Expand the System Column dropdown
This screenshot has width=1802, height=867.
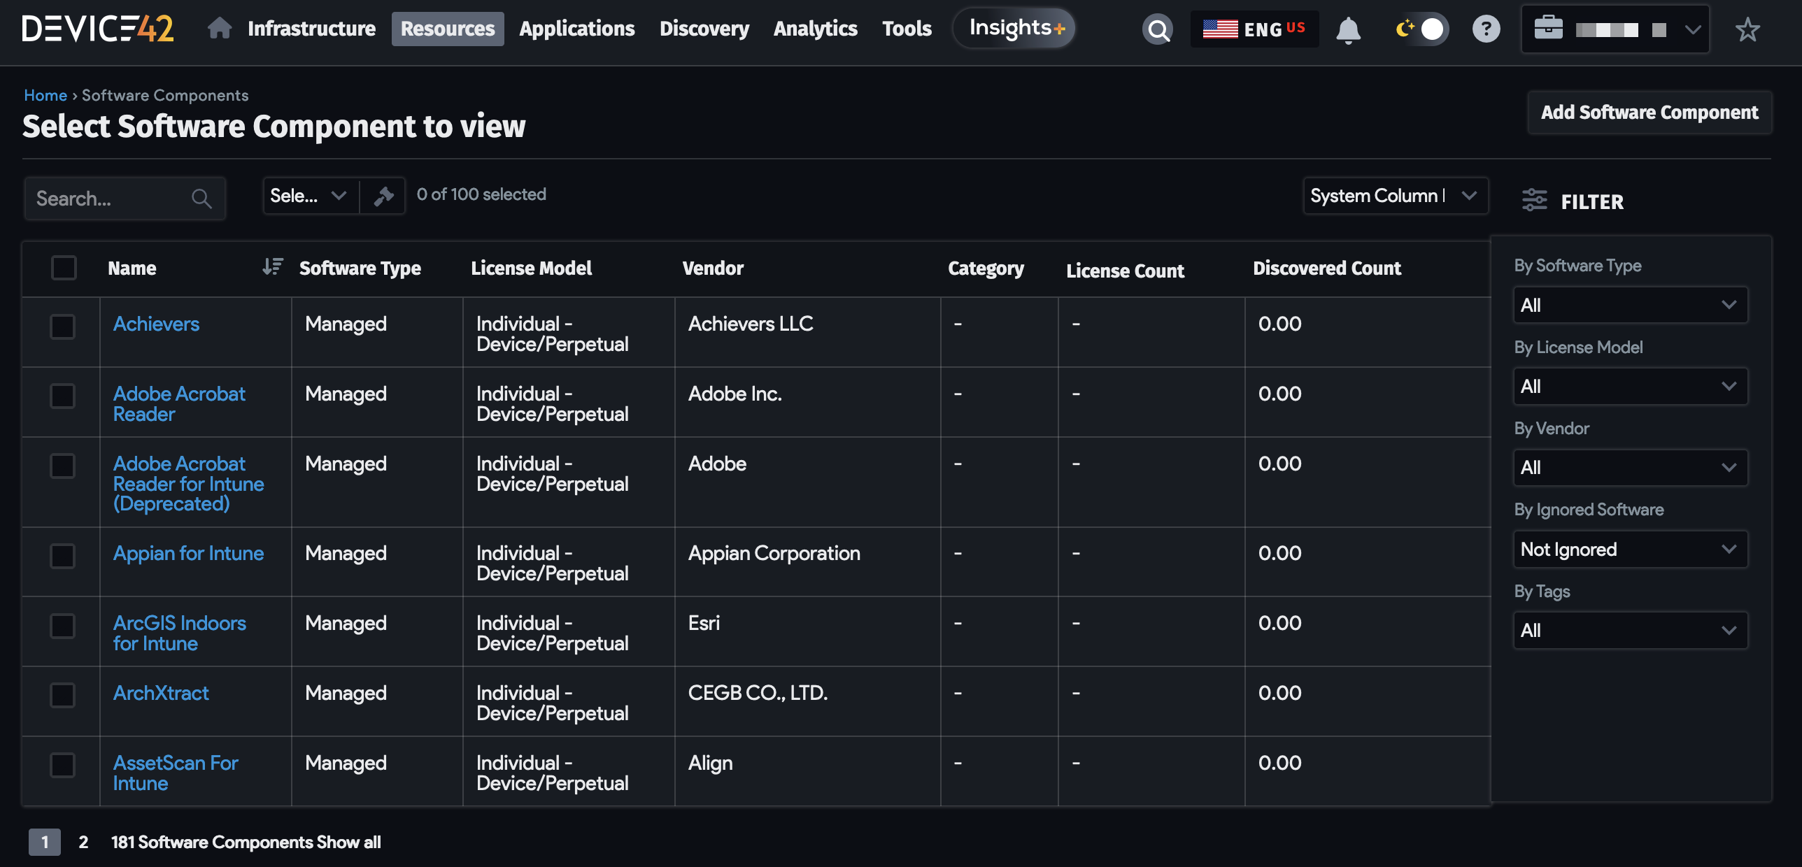point(1395,196)
